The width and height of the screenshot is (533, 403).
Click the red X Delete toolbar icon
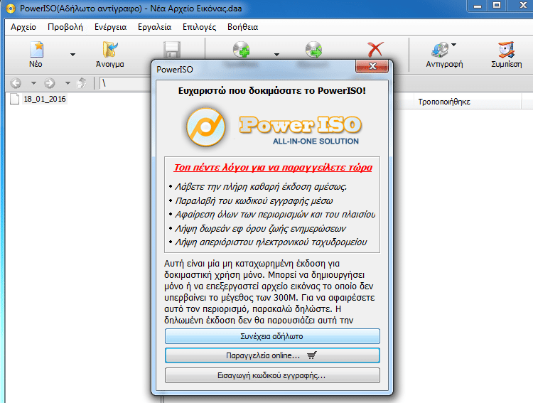tap(376, 50)
